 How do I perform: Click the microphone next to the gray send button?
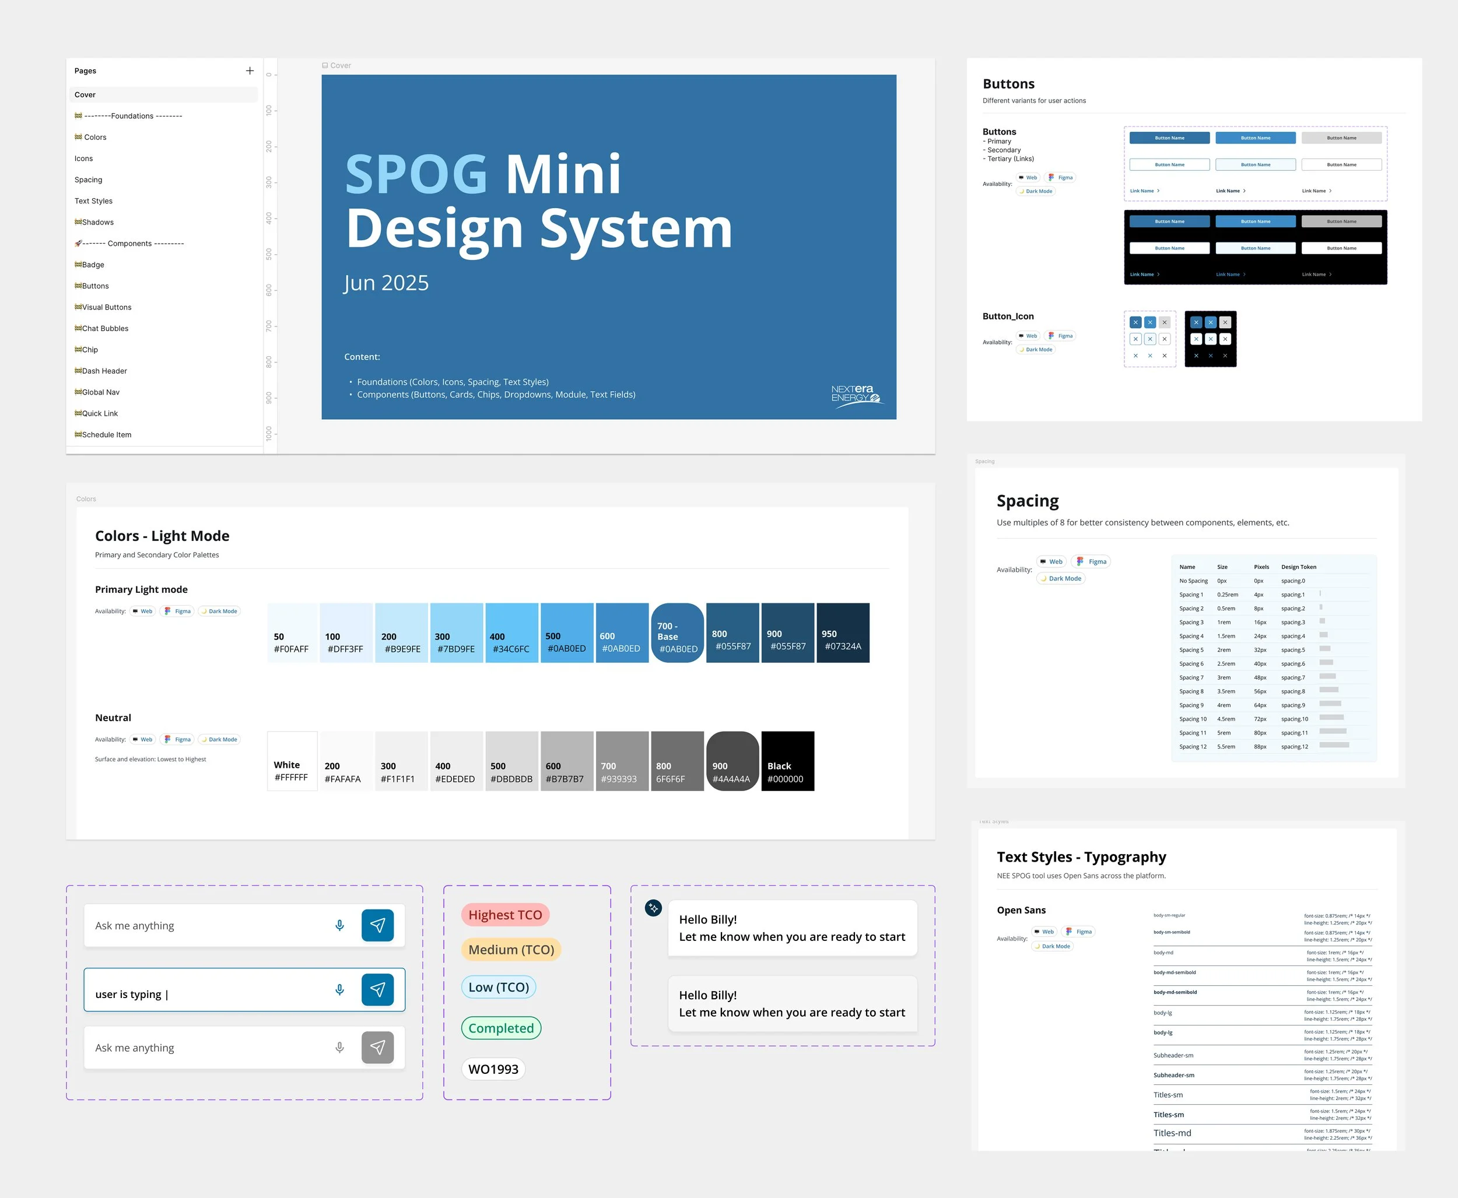pyautogui.click(x=339, y=1048)
